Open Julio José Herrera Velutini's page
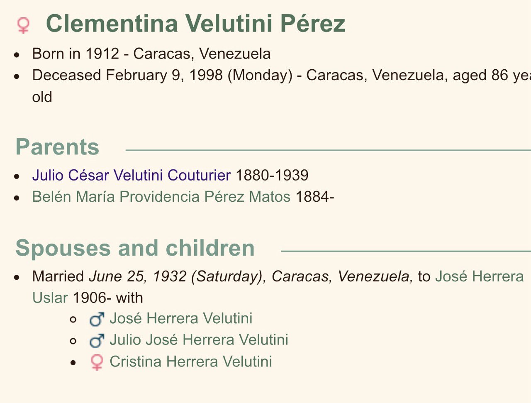This screenshot has height=403, width=531. pos(199,340)
